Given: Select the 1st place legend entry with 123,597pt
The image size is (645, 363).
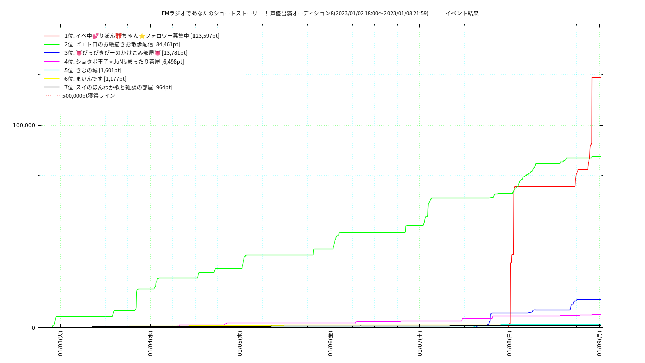Looking at the screenshot, I should pos(142,36).
